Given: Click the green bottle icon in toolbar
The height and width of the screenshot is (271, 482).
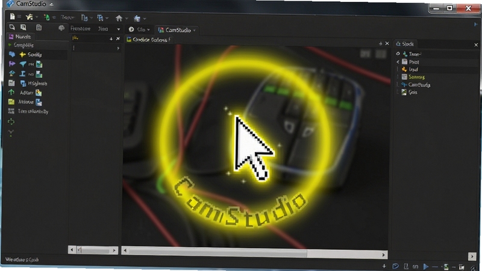Looking at the screenshot, I should pos(47,17).
